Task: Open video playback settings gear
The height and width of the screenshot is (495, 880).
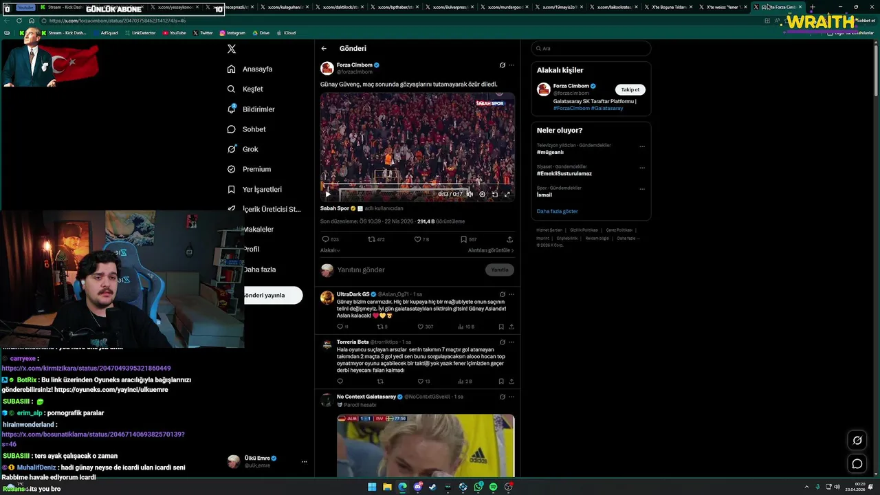Action: click(482, 195)
